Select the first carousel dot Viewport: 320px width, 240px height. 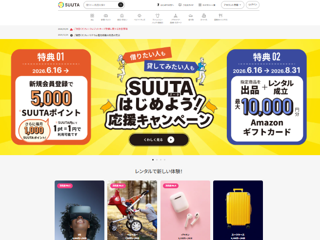pyautogui.click(x=153, y=160)
